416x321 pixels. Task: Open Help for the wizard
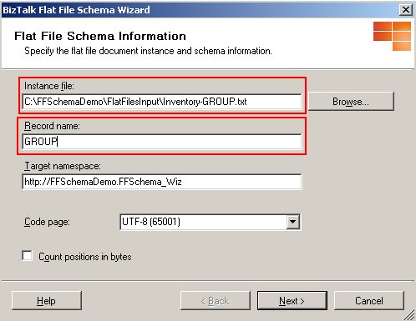point(47,301)
